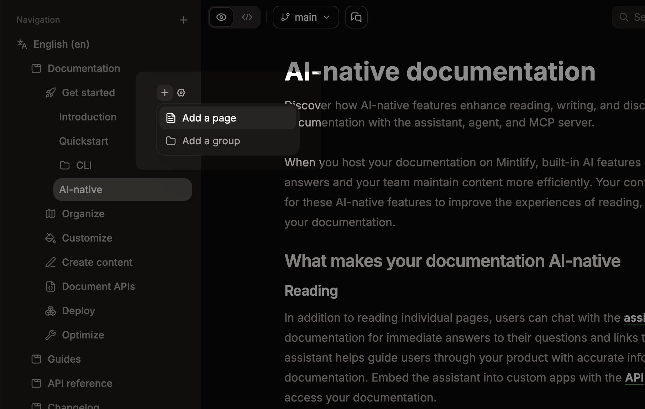Follow the assistant link in Reading paragraph
Screen dimensions: 645x409
(x=634, y=318)
